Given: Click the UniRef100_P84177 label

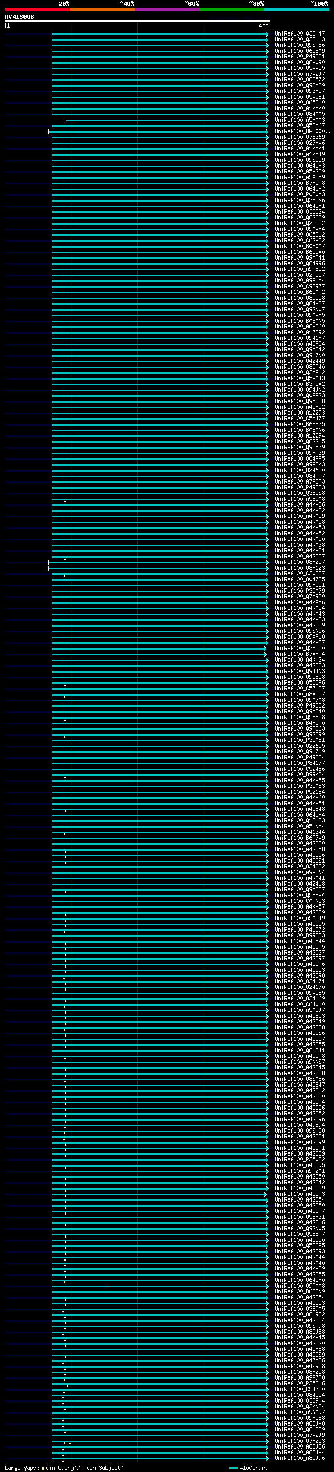Looking at the screenshot, I should (x=300, y=763).
